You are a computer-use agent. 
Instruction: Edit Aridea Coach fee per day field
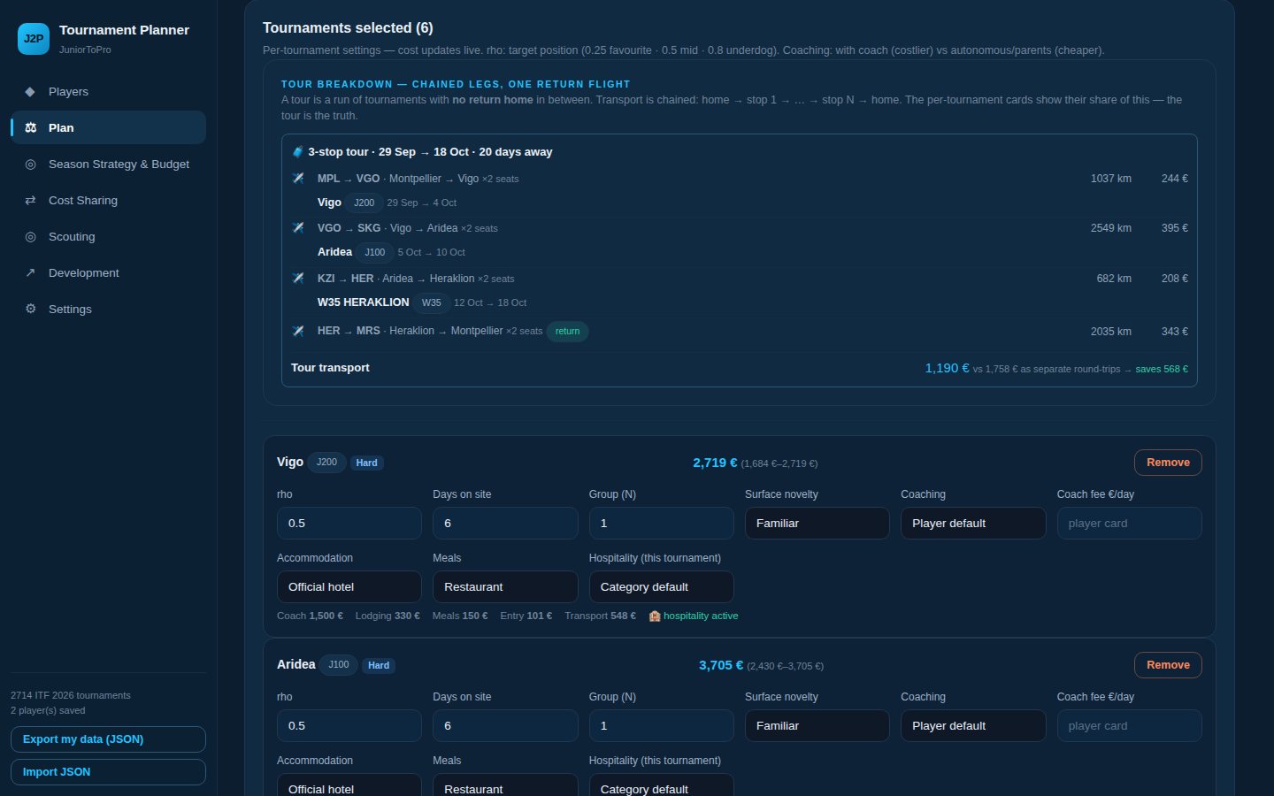[x=1129, y=726]
